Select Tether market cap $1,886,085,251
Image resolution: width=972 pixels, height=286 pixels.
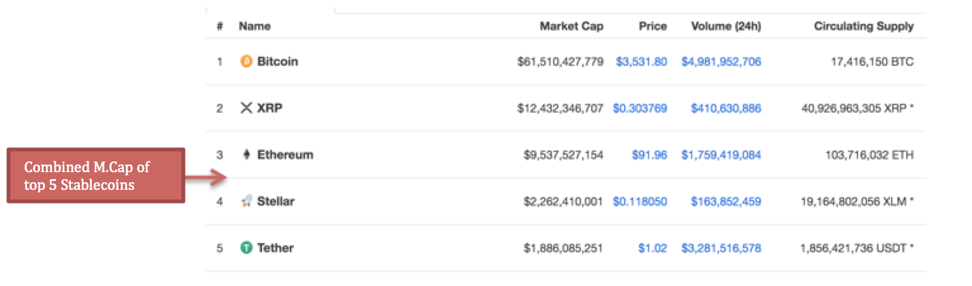click(564, 248)
